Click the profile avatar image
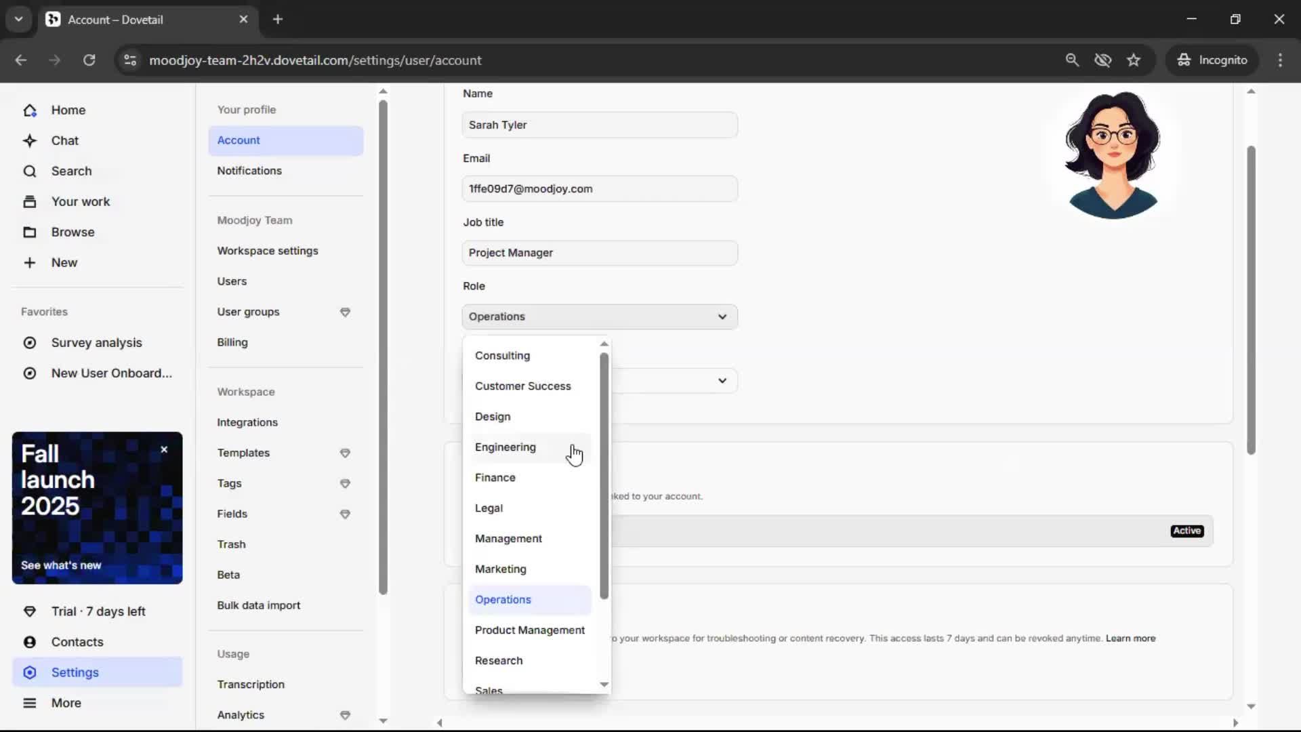The width and height of the screenshot is (1301, 732). pyautogui.click(x=1113, y=155)
